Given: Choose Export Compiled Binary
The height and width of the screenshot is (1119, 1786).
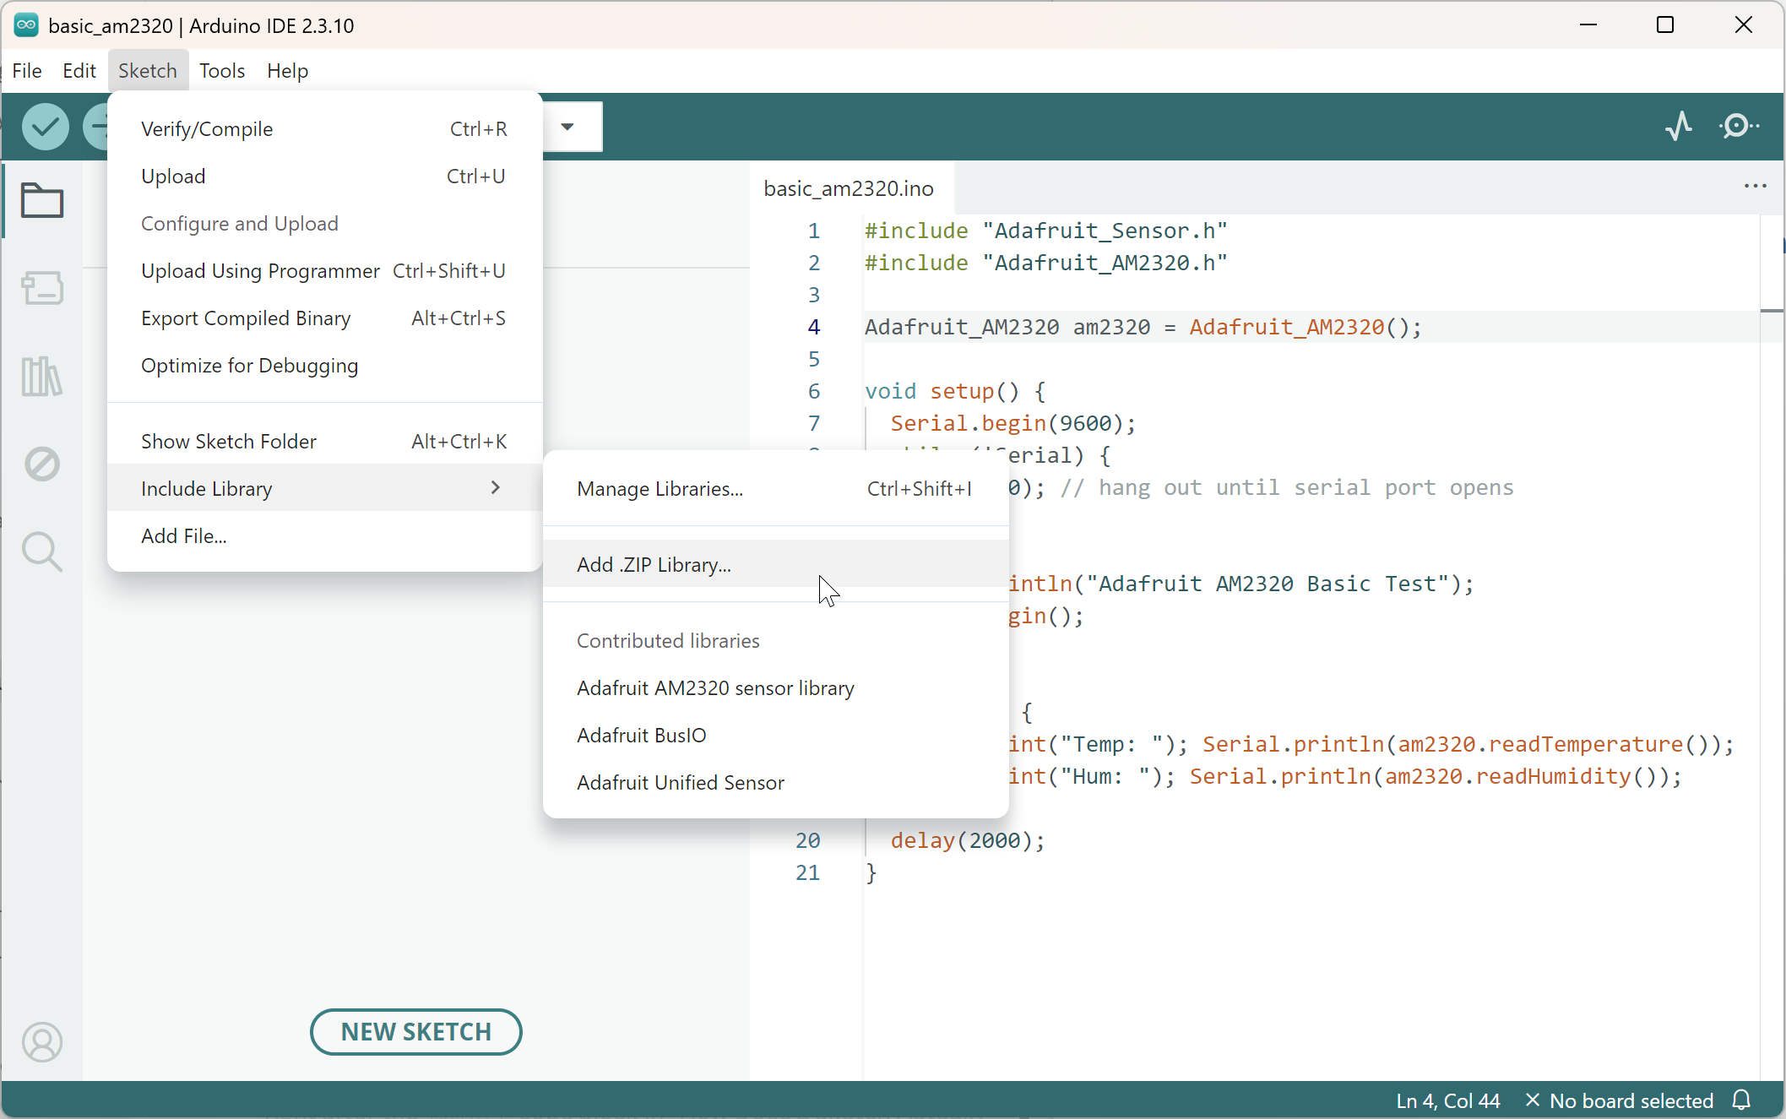Looking at the screenshot, I should click(325, 318).
